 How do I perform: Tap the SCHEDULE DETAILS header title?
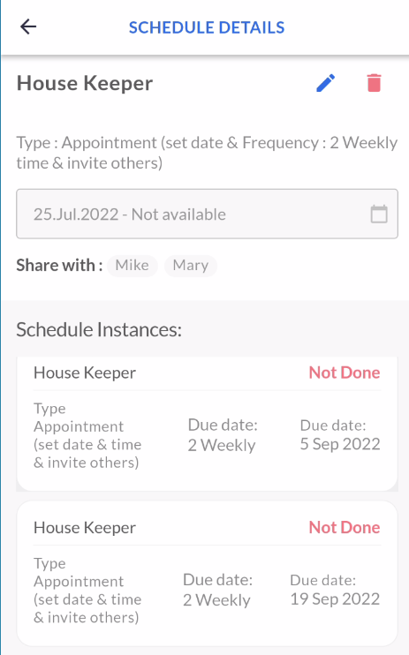(207, 27)
